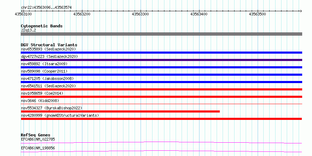Select the Cytogenetic Bands track title
The image size is (312, 156).
click(x=42, y=26)
